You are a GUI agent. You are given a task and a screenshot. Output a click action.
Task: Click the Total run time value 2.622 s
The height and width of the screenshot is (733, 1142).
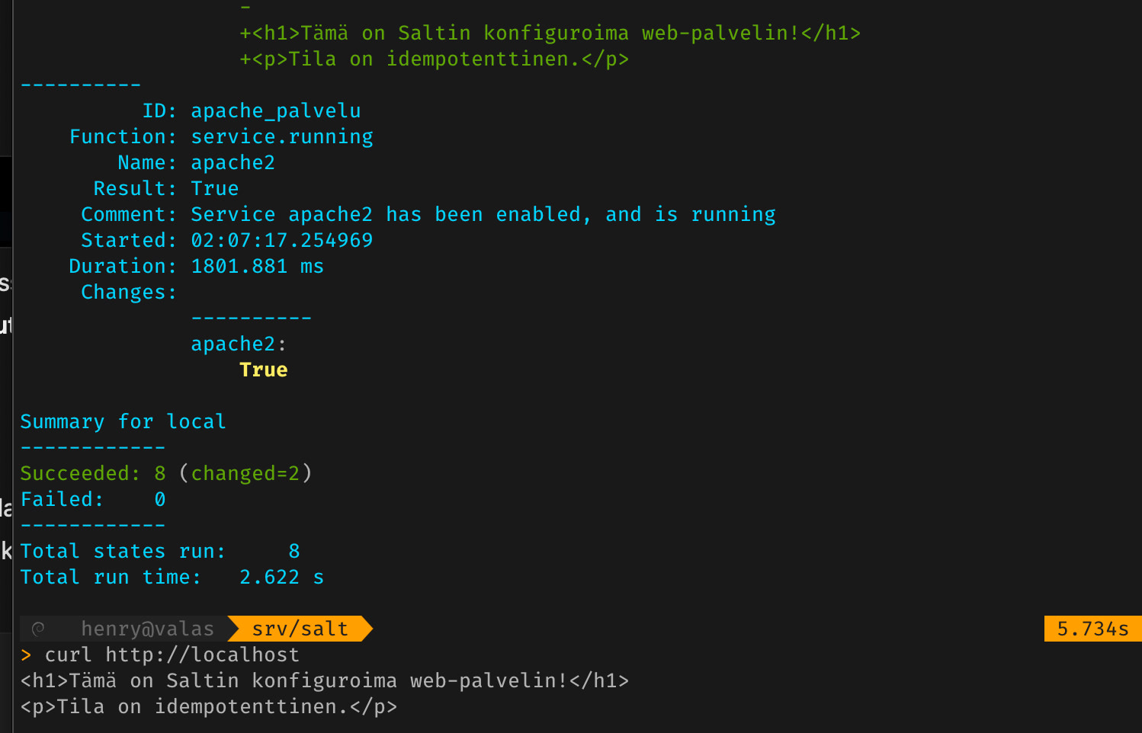click(x=281, y=577)
